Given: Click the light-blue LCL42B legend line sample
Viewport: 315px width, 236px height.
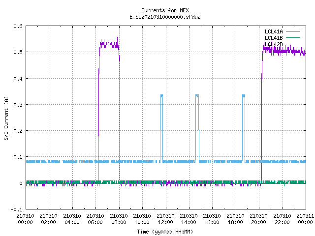Looking at the screenshot, I should pos(293,44).
